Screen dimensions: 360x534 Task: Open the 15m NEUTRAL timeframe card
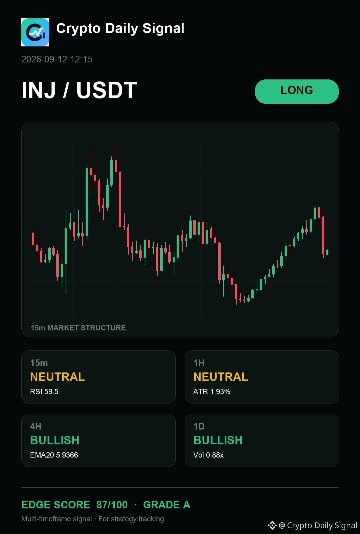[98, 377]
